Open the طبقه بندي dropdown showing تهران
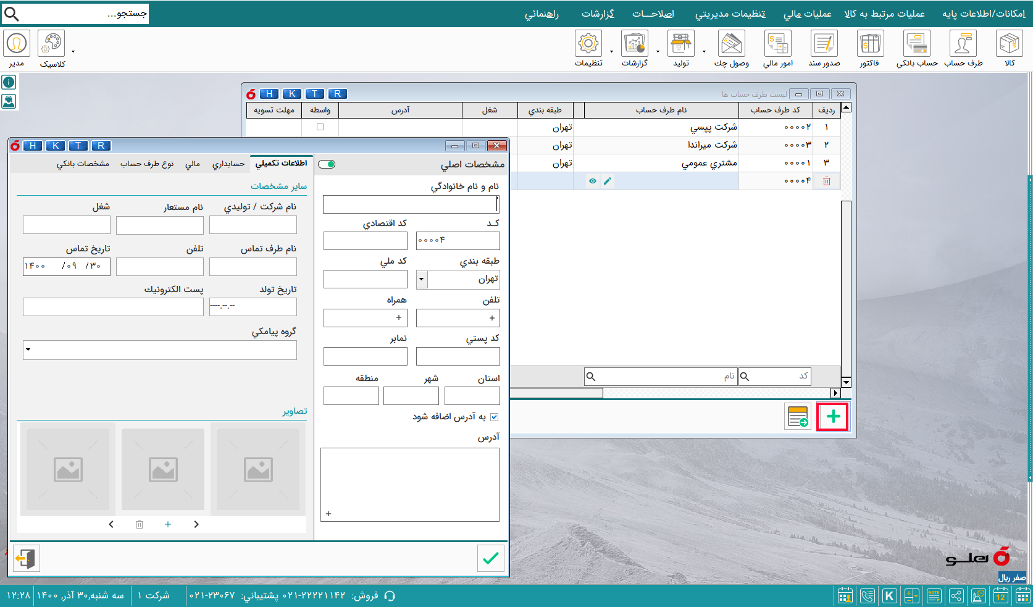The height and width of the screenshot is (607, 1033). pos(421,279)
